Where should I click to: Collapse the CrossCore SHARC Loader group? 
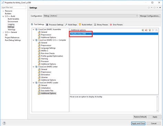tap(33, 83)
